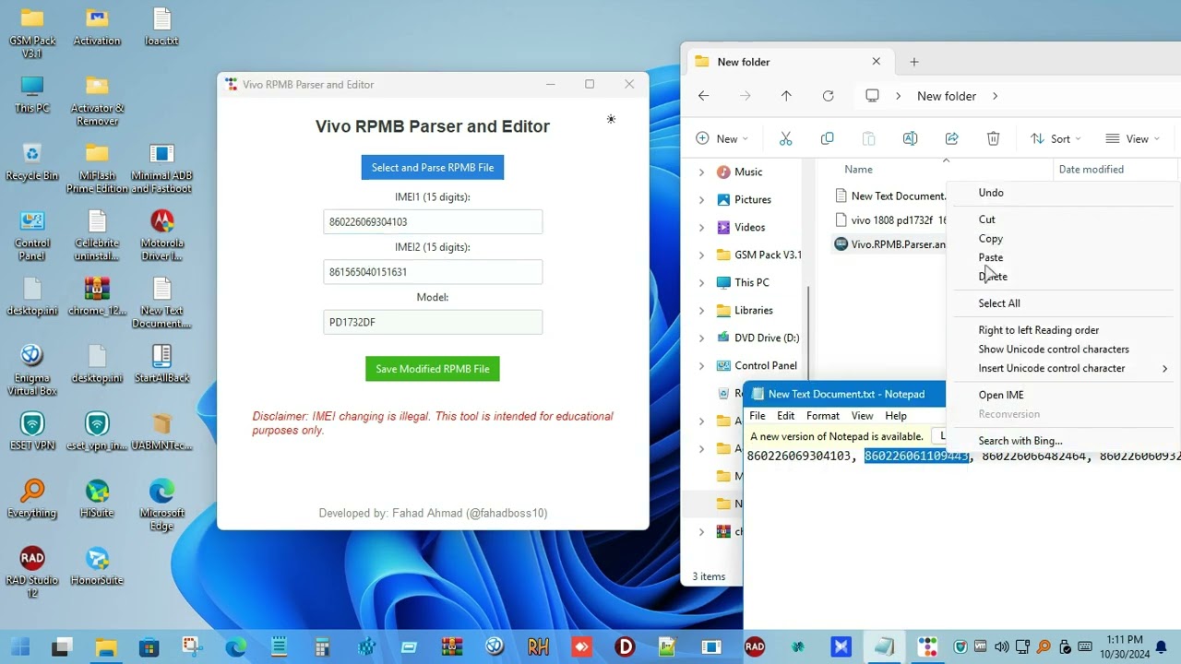The height and width of the screenshot is (664, 1181).
Task: Click Explorer Share icon
Action: tap(952, 138)
